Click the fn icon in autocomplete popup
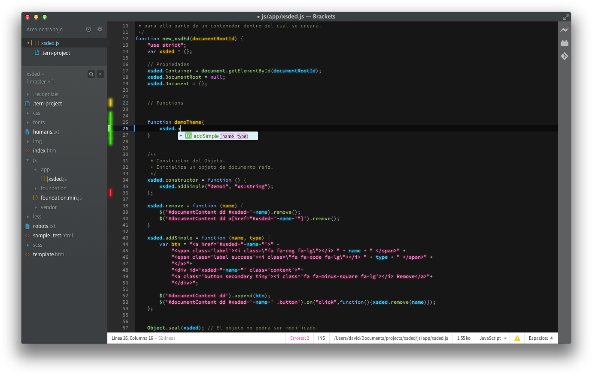Screen dimensions: 592x374 (188, 136)
